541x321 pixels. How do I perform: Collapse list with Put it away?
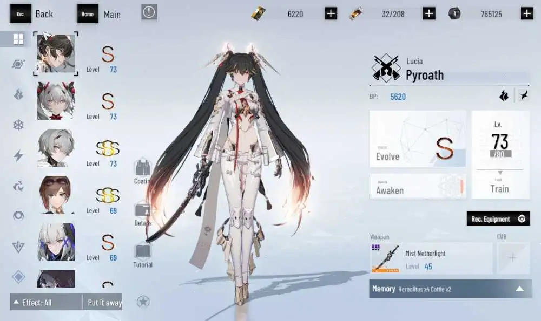(103, 303)
